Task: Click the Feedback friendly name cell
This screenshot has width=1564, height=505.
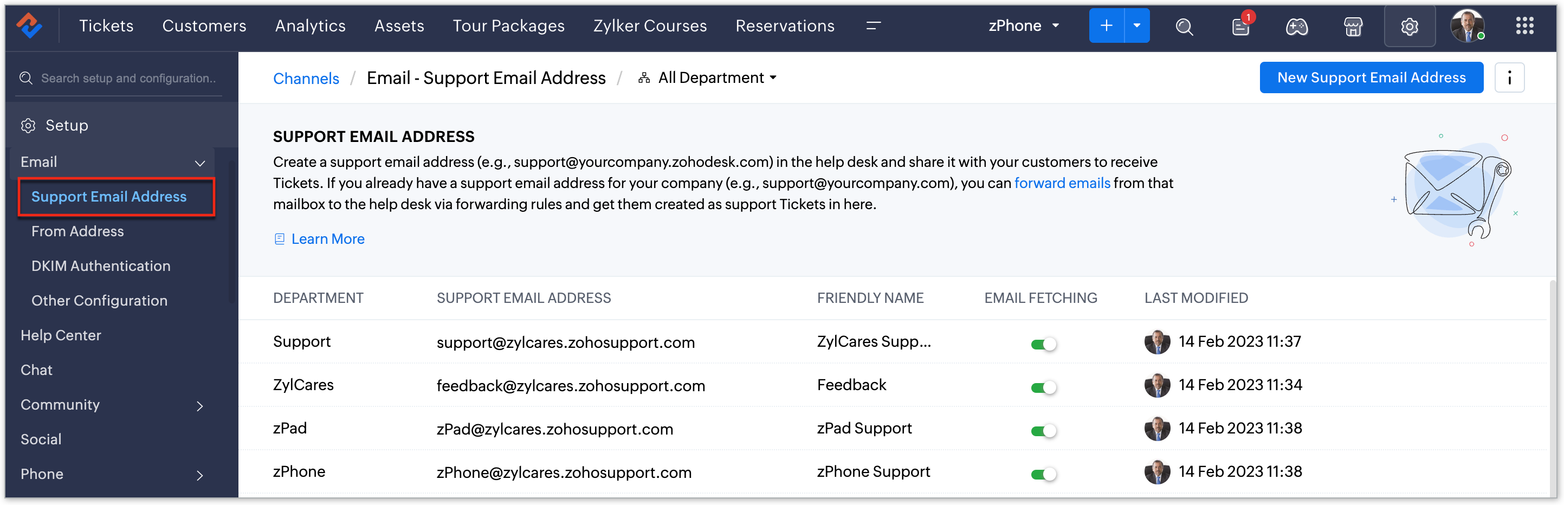Action: pyautogui.click(x=851, y=385)
